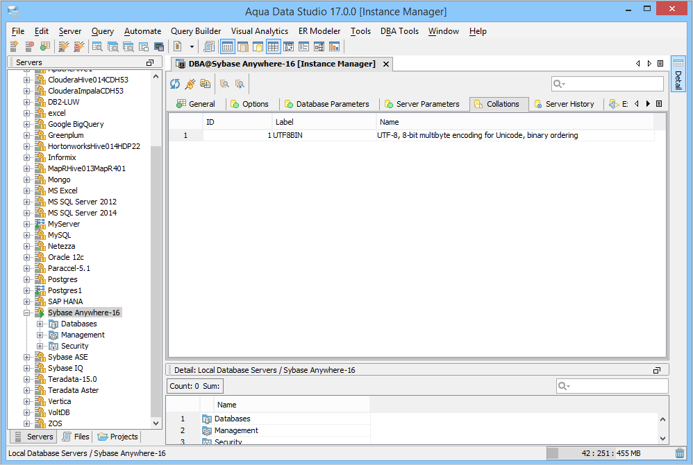Viewport: 693px width, 465px height.
Task: Click the ID column header in collations table
Action: (237, 122)
